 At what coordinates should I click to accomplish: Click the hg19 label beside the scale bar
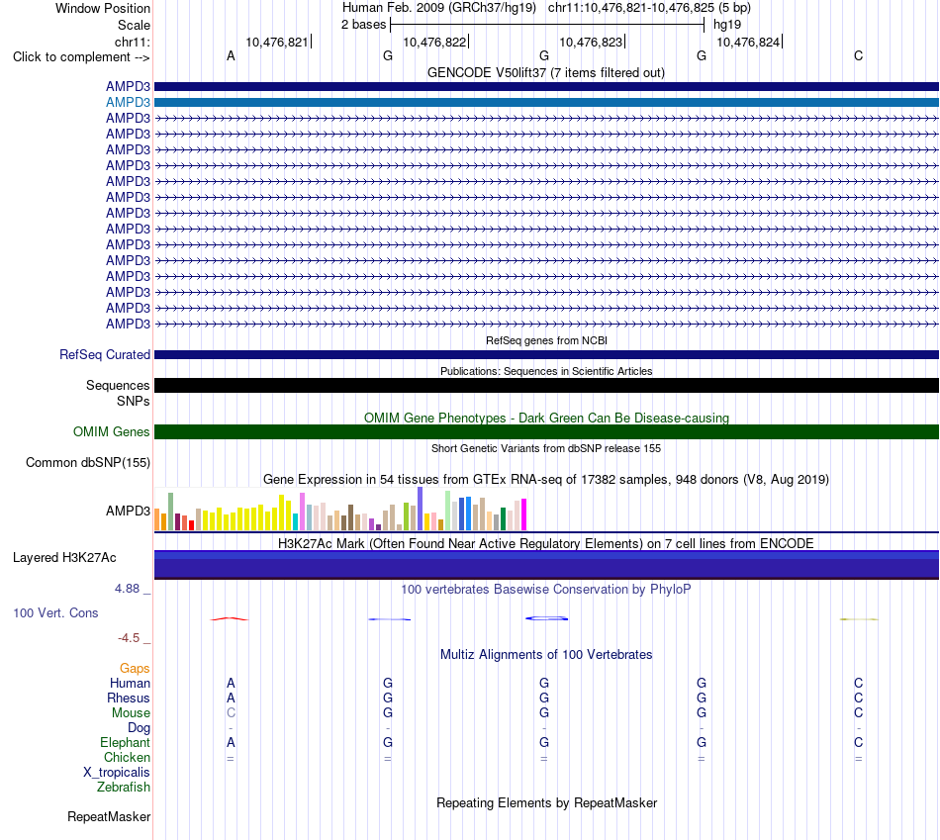coord(726,25)
